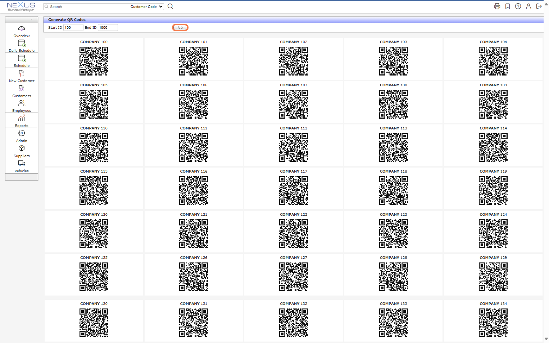Select the COMPANY 109 QR code
Viewport: 549px width, 343px height.
pos(493,104)
